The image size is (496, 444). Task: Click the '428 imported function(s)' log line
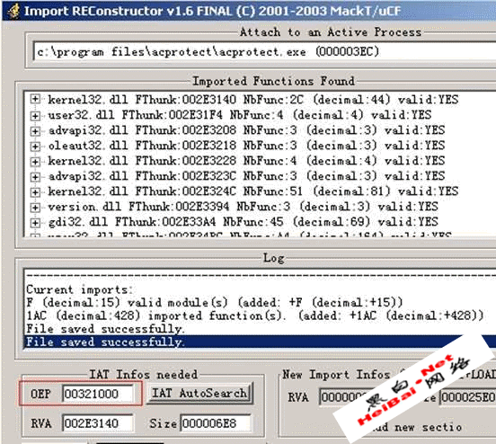pyautogui.click(x=254, y=315)
